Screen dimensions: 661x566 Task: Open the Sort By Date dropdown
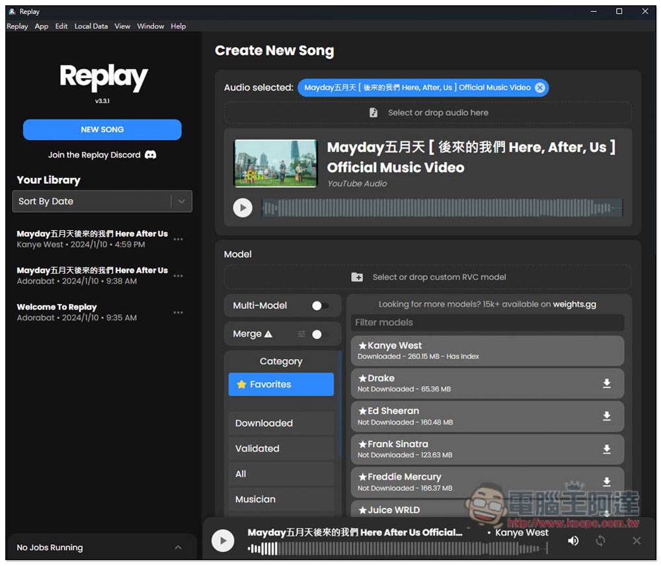click(x=102, y=201)
